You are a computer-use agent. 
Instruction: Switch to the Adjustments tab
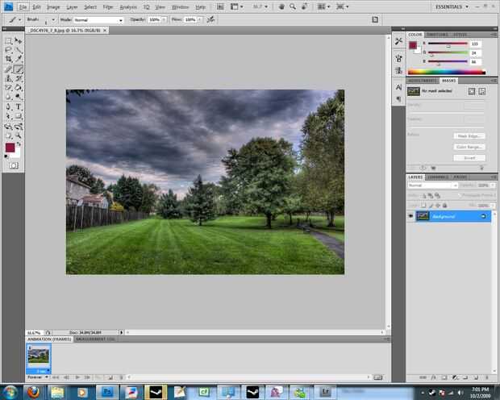[423, 81]
